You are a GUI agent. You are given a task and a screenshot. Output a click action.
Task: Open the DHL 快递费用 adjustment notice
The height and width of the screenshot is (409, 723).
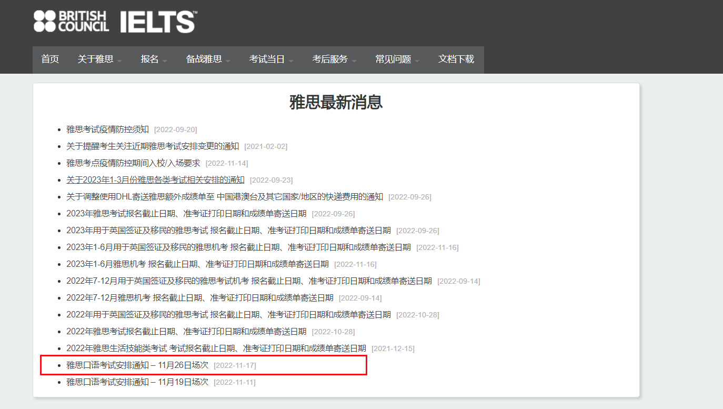coord(225,197)
